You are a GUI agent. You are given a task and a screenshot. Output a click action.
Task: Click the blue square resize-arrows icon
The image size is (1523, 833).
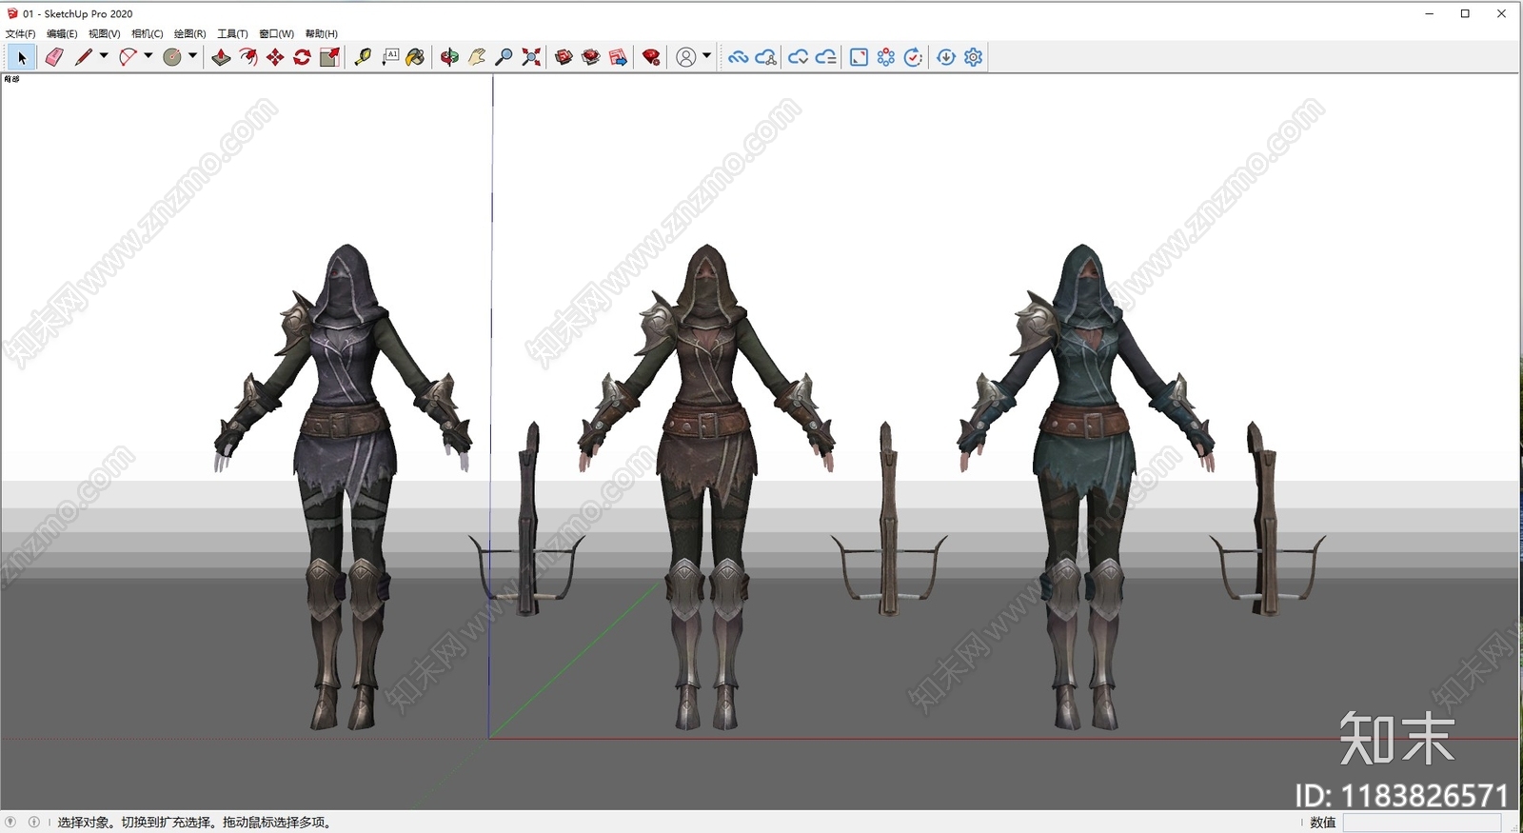859,58
